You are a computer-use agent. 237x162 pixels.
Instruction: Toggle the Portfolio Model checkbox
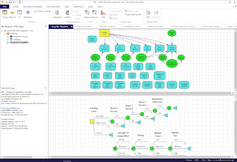click(x=35, y=11)
